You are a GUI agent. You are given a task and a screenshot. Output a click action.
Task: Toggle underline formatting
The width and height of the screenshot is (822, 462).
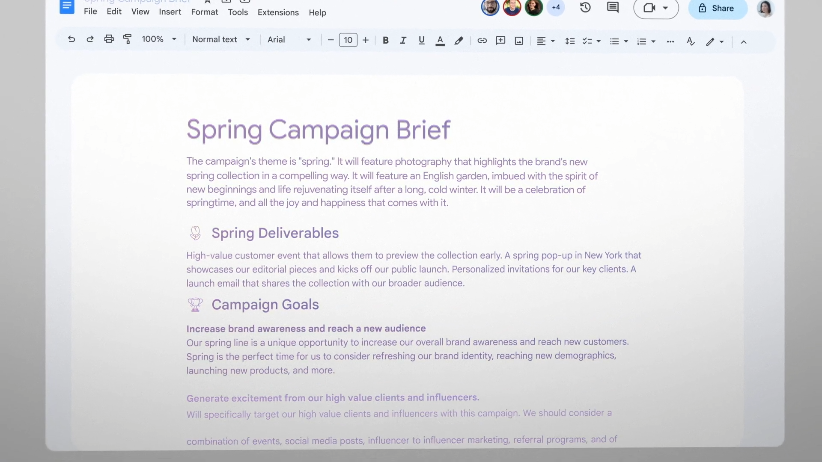422,40
